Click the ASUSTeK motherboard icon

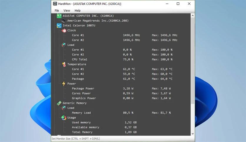click(x=59, y=16)
